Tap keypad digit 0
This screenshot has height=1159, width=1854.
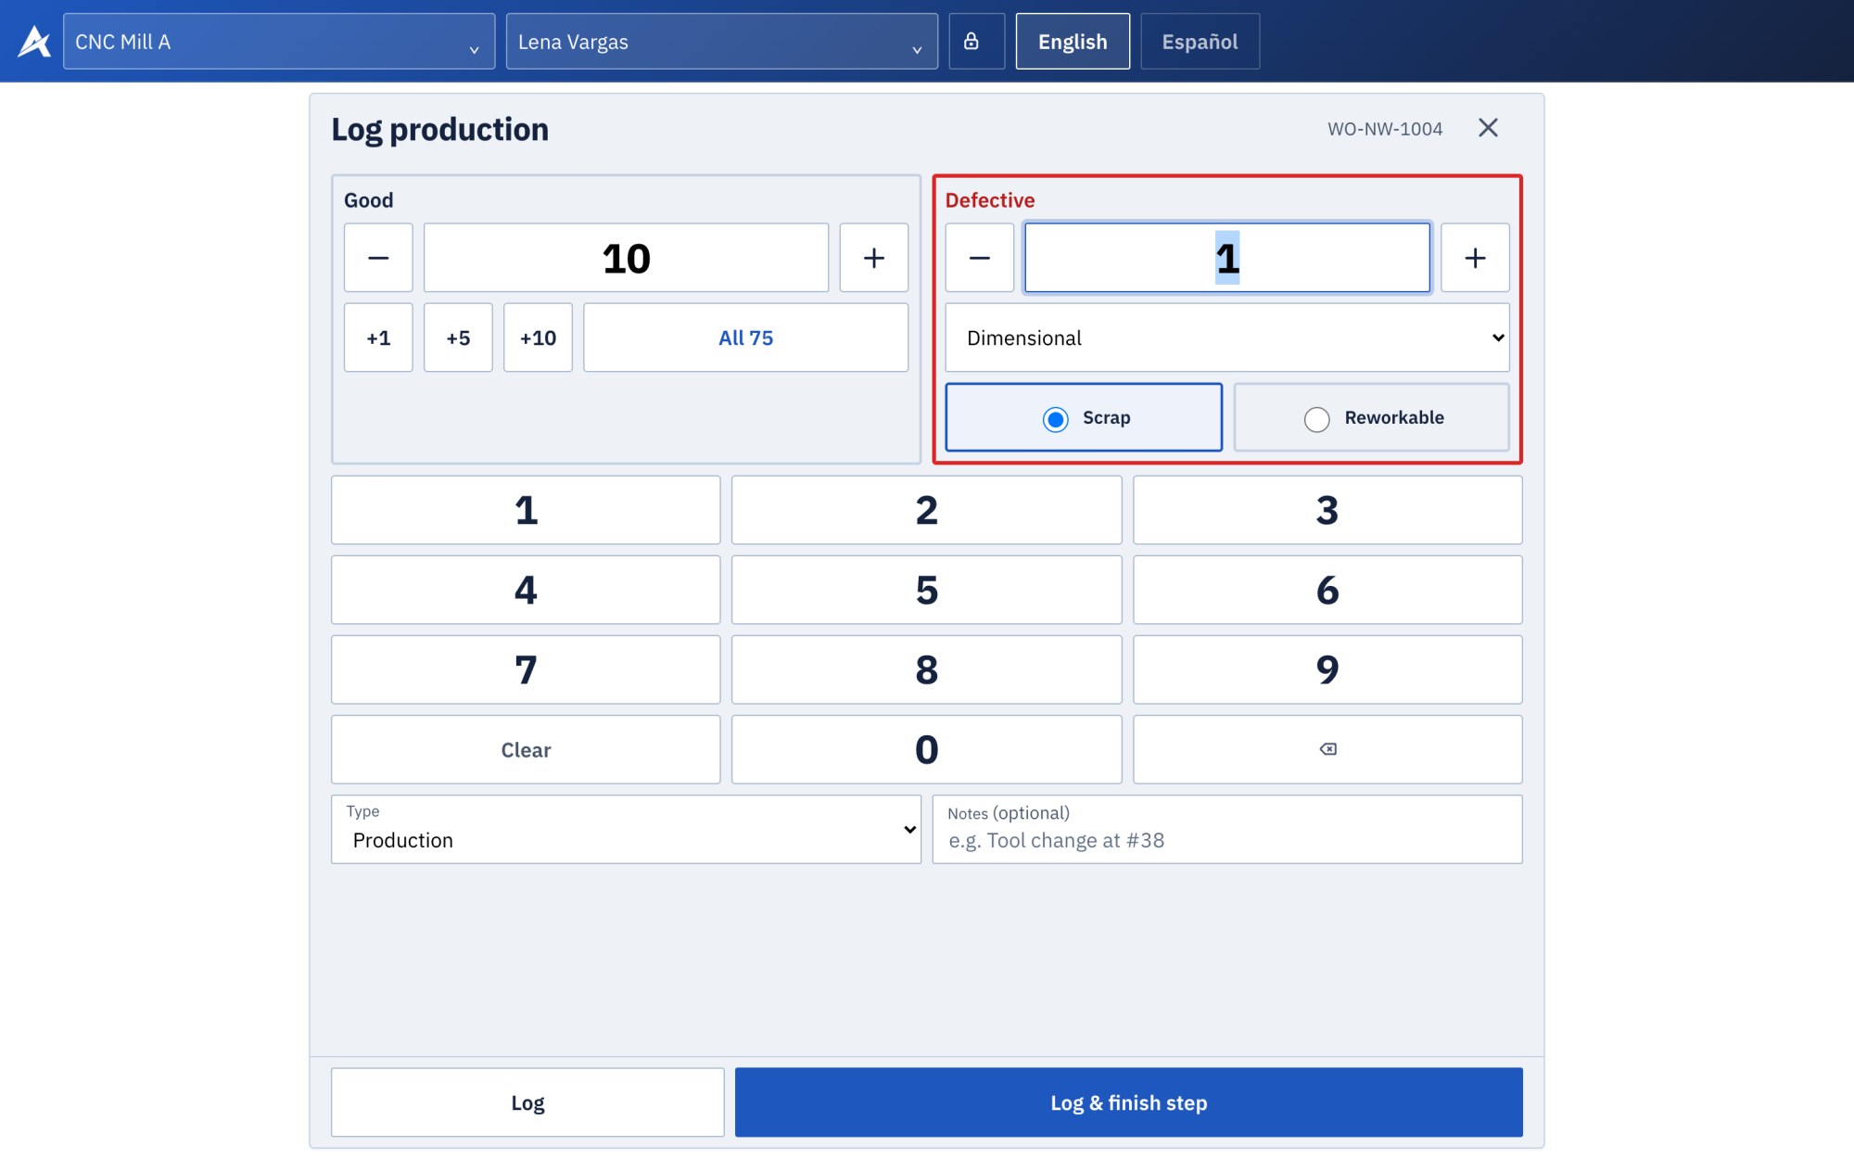(x=926, y=749)
